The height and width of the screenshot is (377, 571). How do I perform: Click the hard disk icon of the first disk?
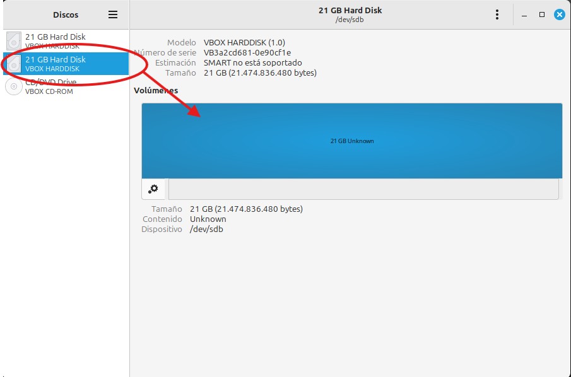point(14,41)
